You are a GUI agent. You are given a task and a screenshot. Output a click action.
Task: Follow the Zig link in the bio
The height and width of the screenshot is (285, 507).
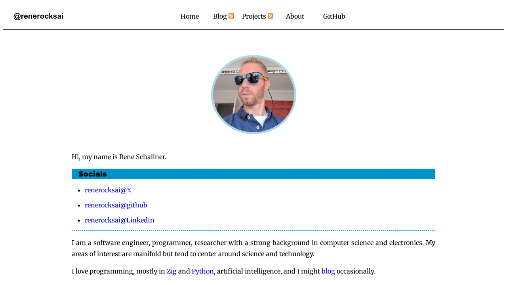coord(172,271)
